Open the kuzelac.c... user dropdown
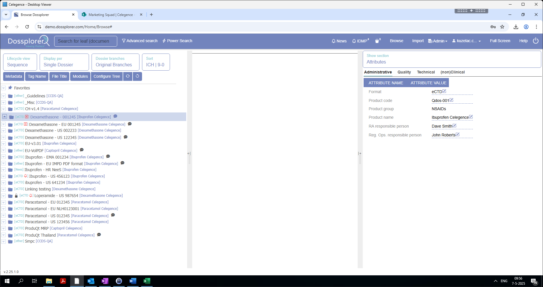The image size is (543, 287). click(467, 41)
